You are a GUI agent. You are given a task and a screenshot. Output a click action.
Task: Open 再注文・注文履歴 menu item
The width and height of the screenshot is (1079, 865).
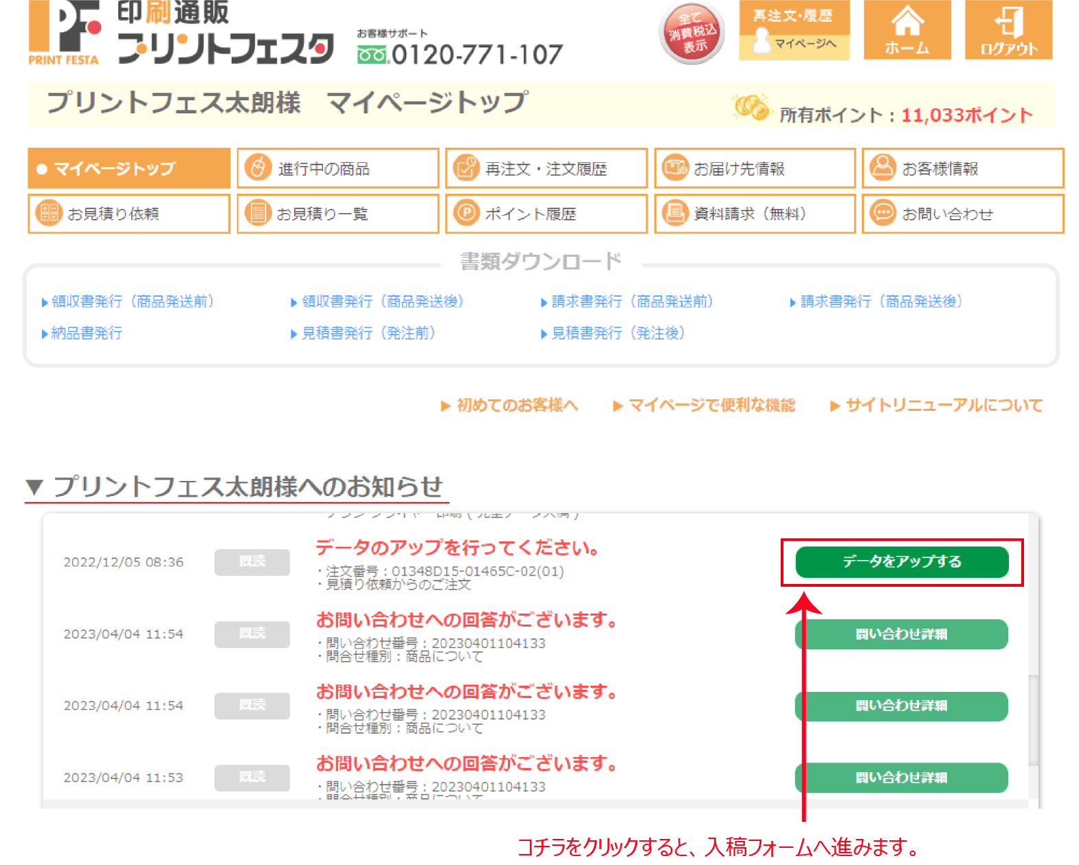(546, 168)
